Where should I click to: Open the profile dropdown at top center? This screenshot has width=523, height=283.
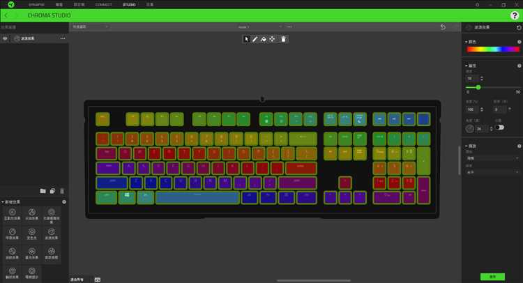260,26
